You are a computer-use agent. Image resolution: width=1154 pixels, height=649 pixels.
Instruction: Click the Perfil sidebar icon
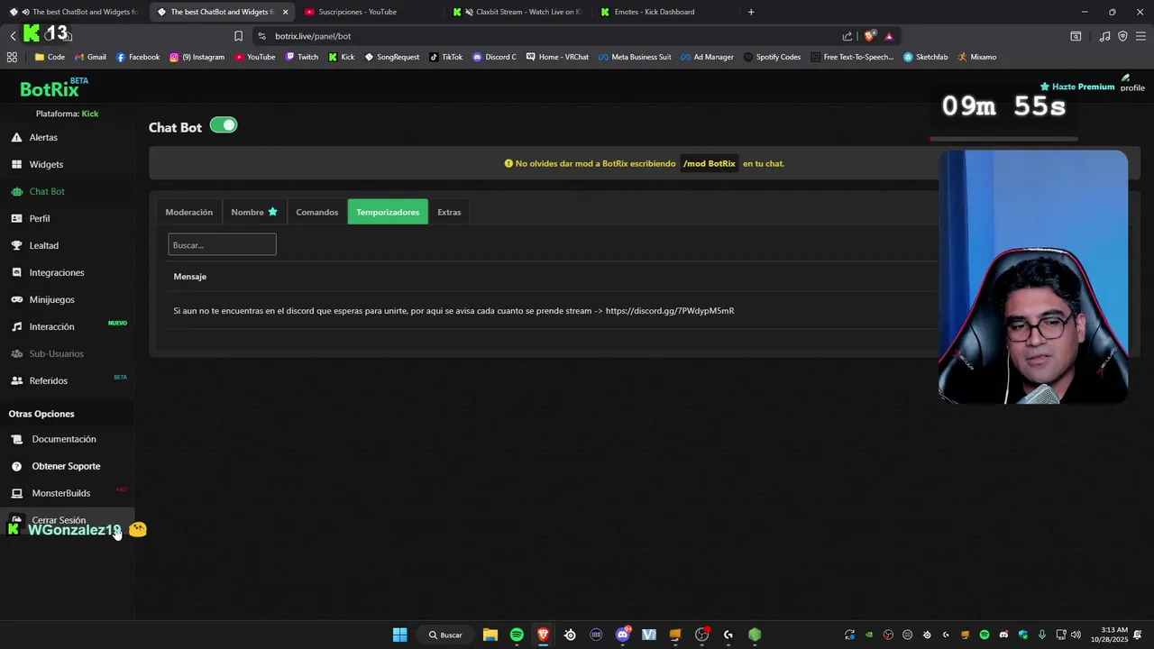tap(16, 219)
